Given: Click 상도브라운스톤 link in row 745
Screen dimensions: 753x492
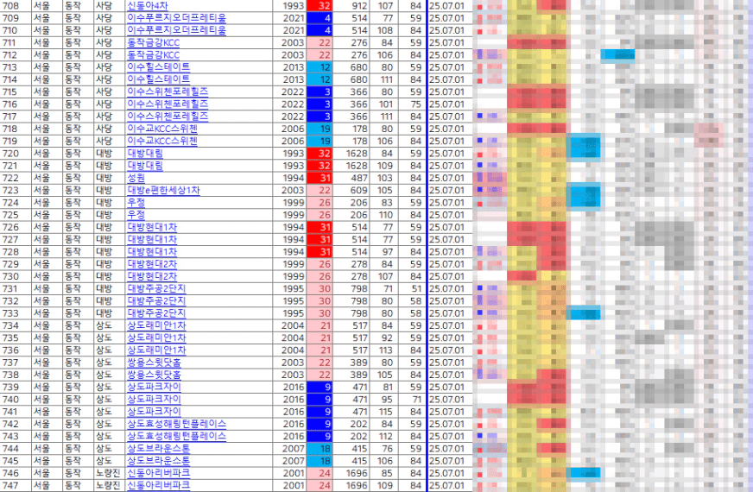Looking at the screenshot, I should (159, 461).
